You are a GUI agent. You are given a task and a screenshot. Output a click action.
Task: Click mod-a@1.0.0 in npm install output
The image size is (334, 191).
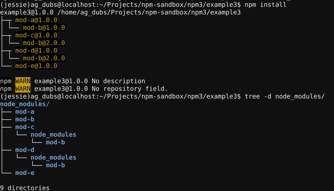36,20
